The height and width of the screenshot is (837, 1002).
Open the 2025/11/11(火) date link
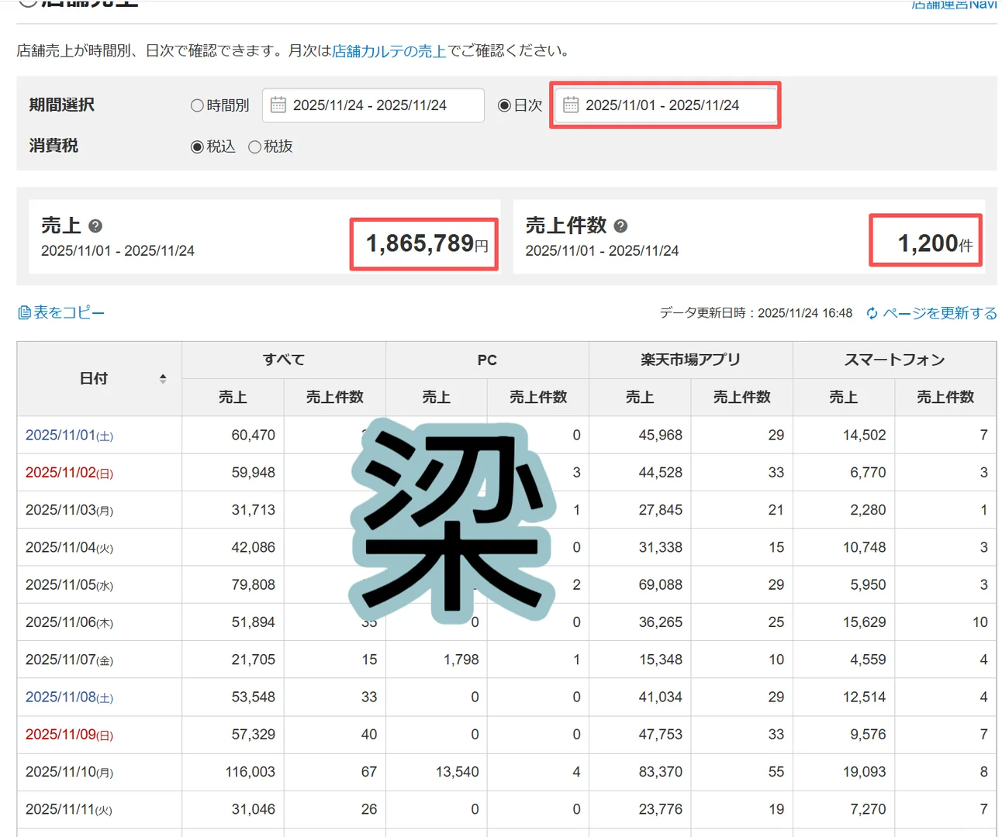tap(69, 810)
